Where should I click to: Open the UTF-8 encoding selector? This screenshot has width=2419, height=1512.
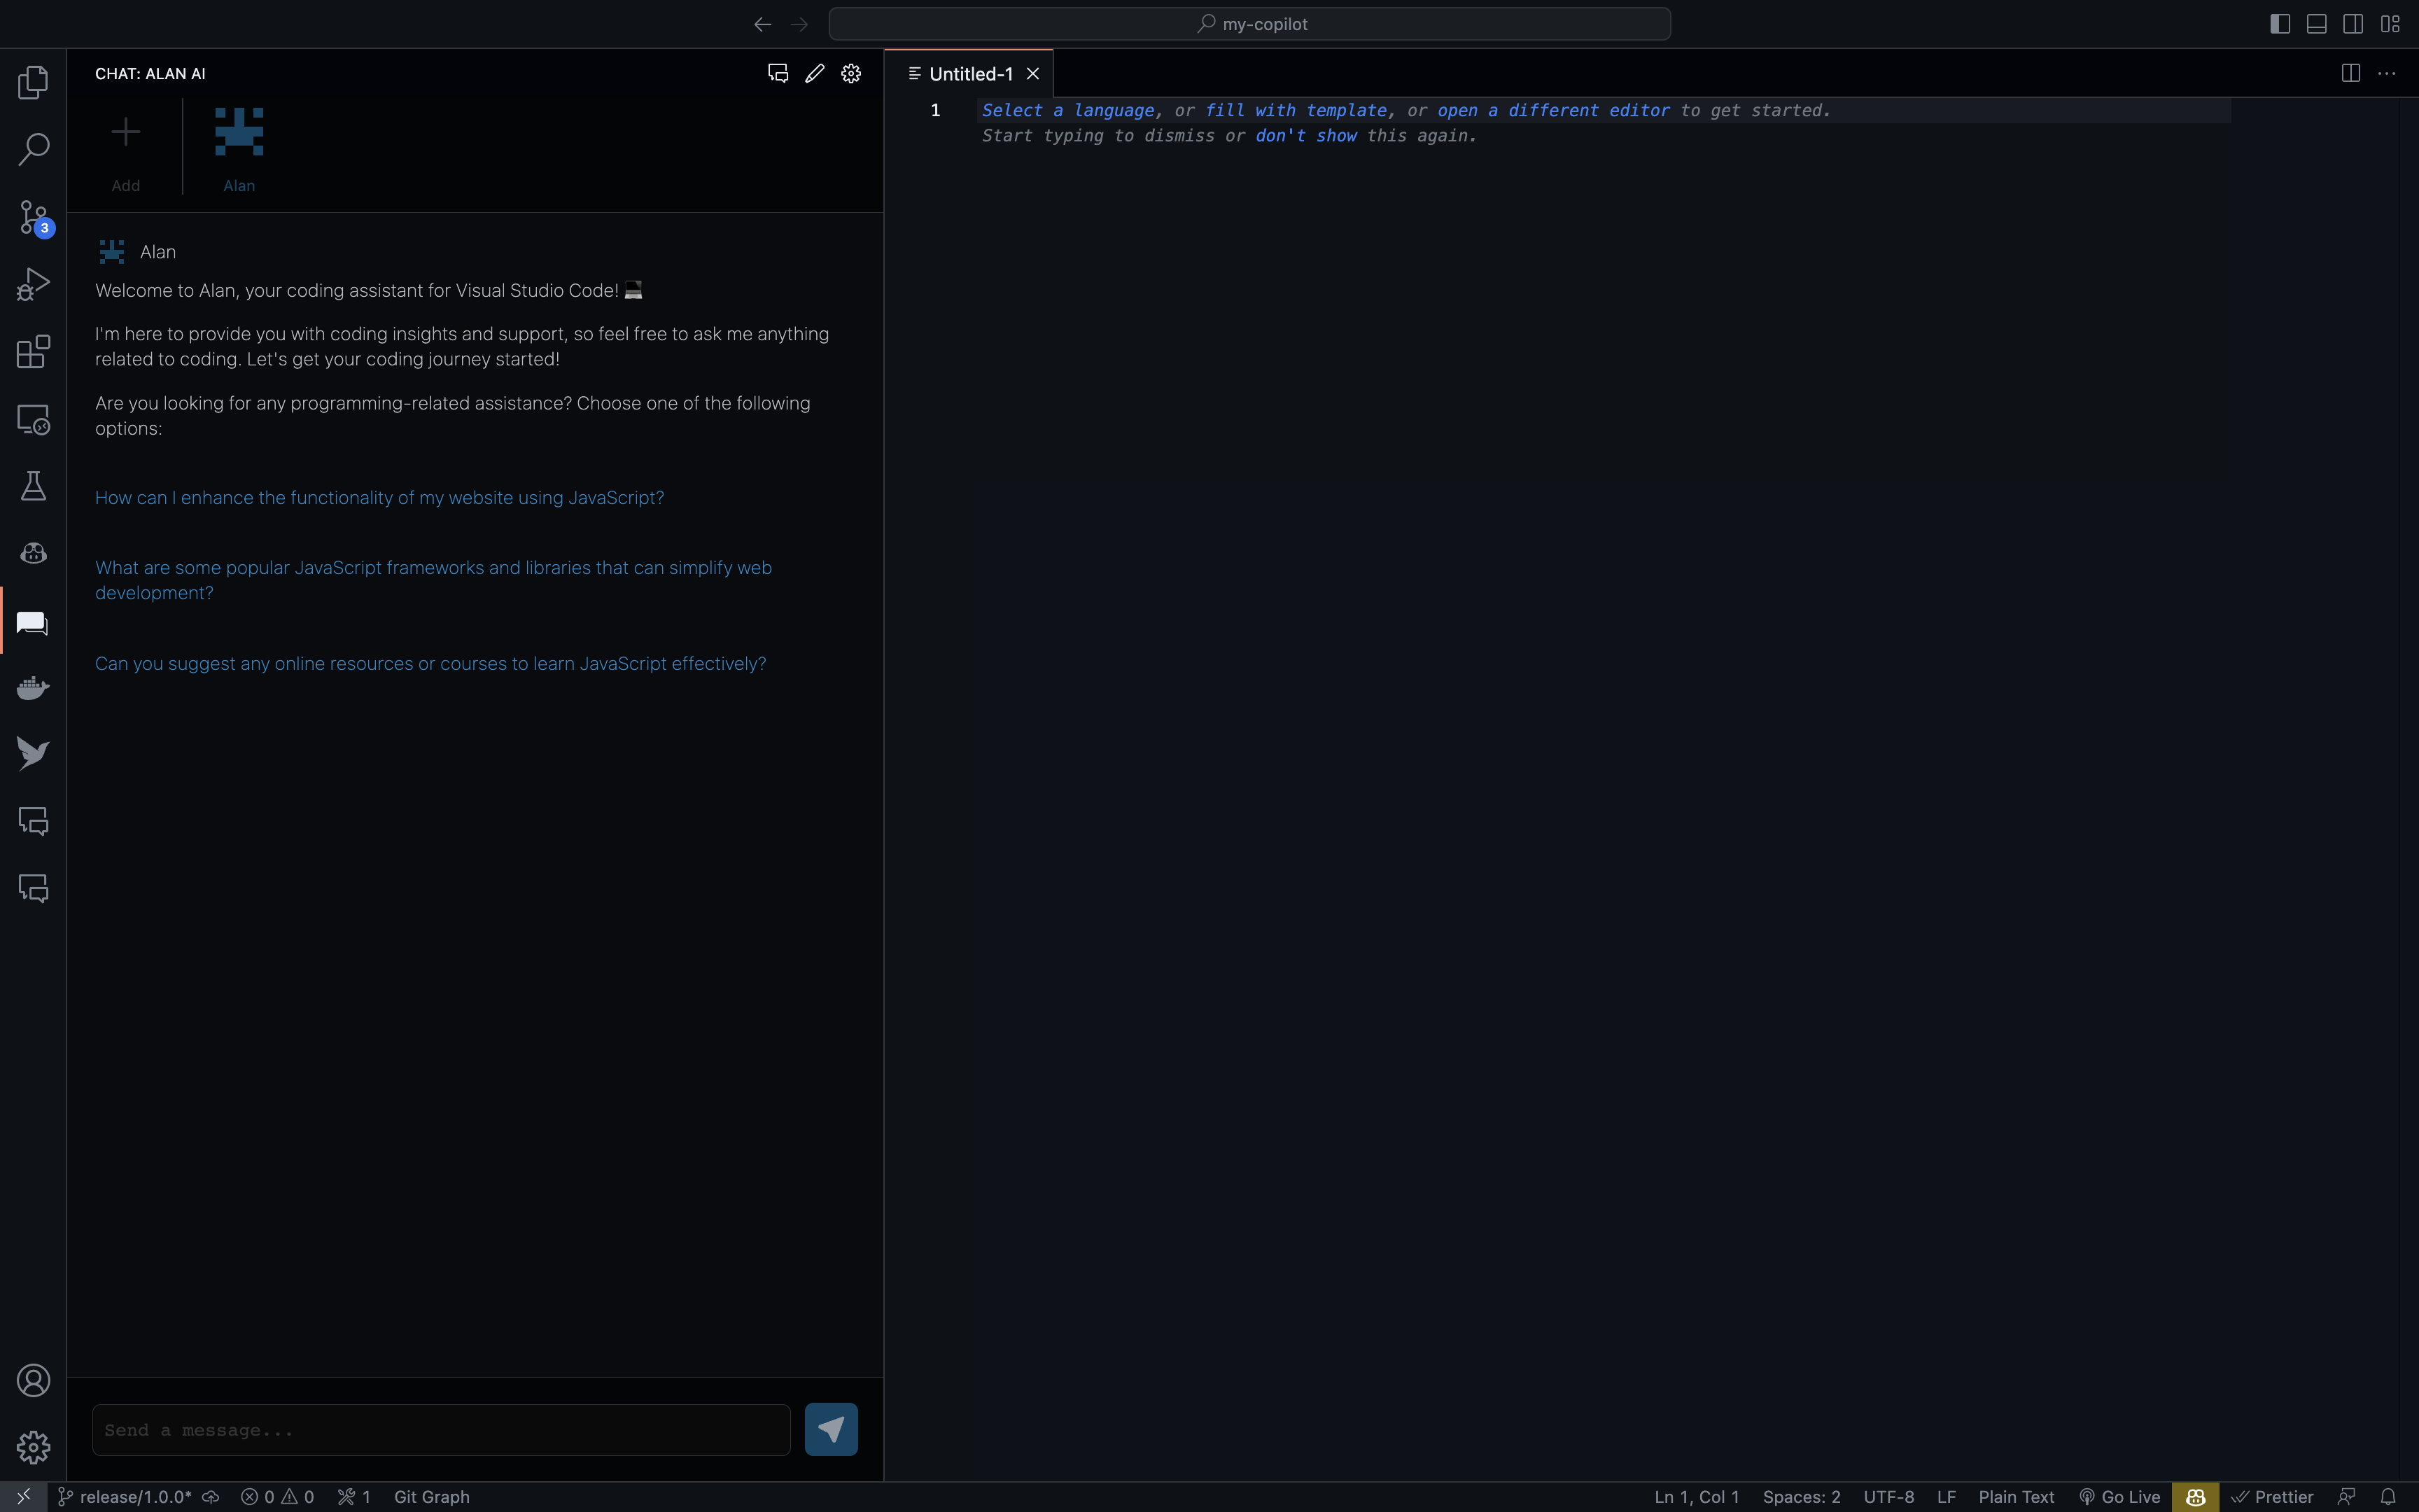point(1887,1497)
